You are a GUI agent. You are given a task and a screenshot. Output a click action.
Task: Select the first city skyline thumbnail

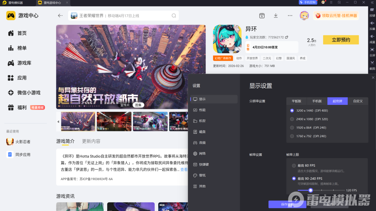[x=78, y=122]
